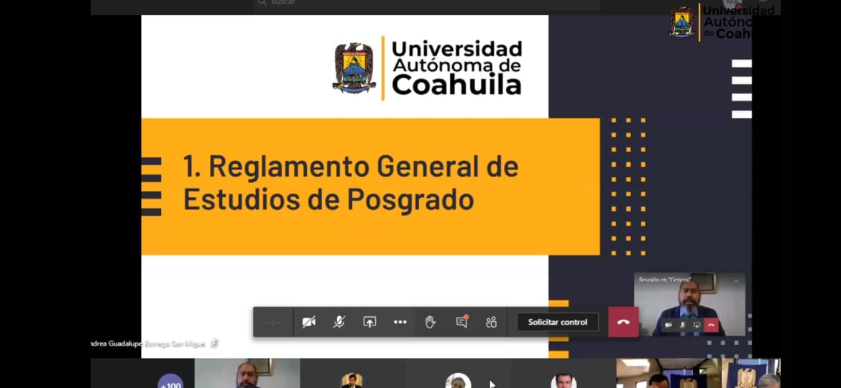841x388 pixels.
Task: Click the muted mic icon beside presenter name
Action: pos(214,343)
